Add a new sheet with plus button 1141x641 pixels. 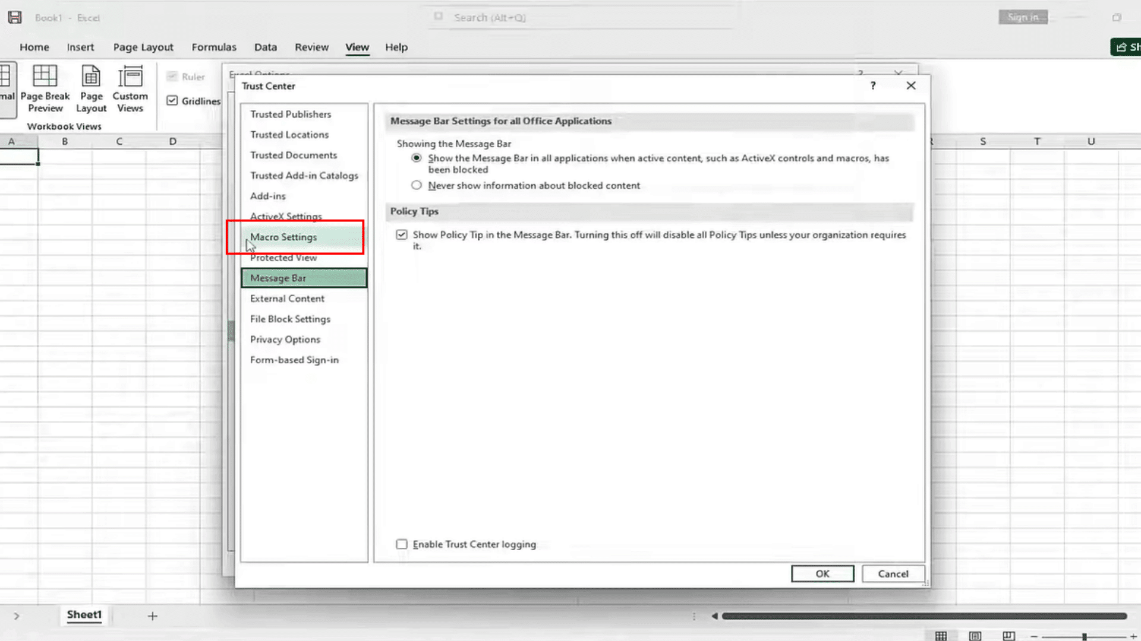pos(153,616)
